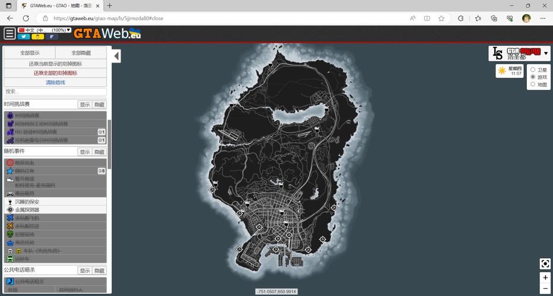553x296 pixels.
Task: Select the 卫星 satellite map style
Action: point(533,70)
